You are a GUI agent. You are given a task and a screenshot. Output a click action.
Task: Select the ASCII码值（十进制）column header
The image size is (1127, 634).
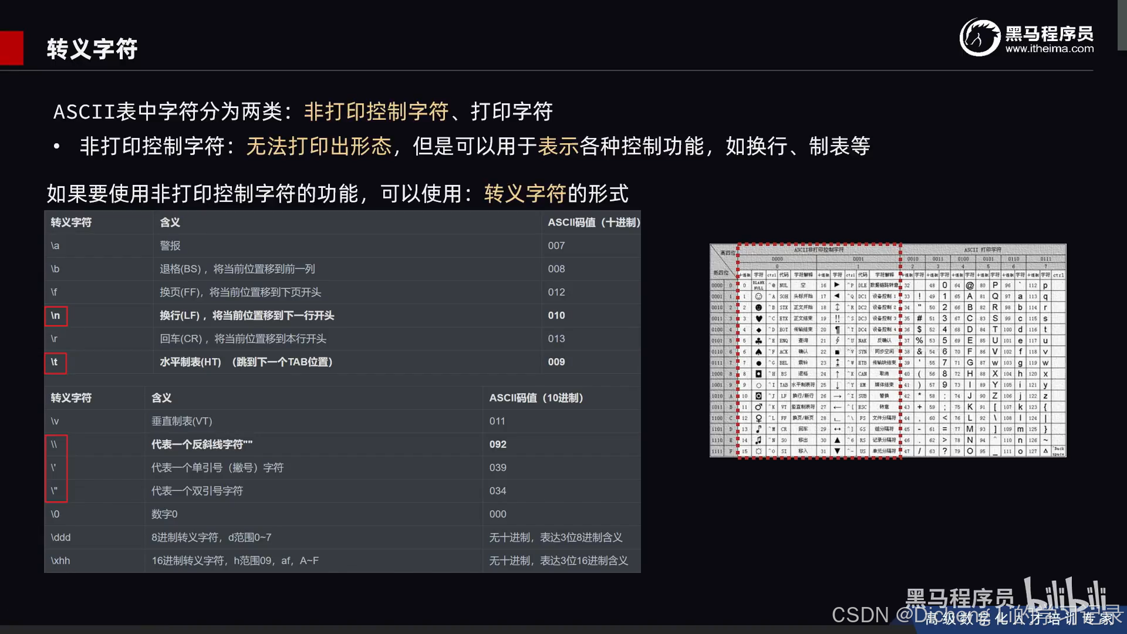593,222
